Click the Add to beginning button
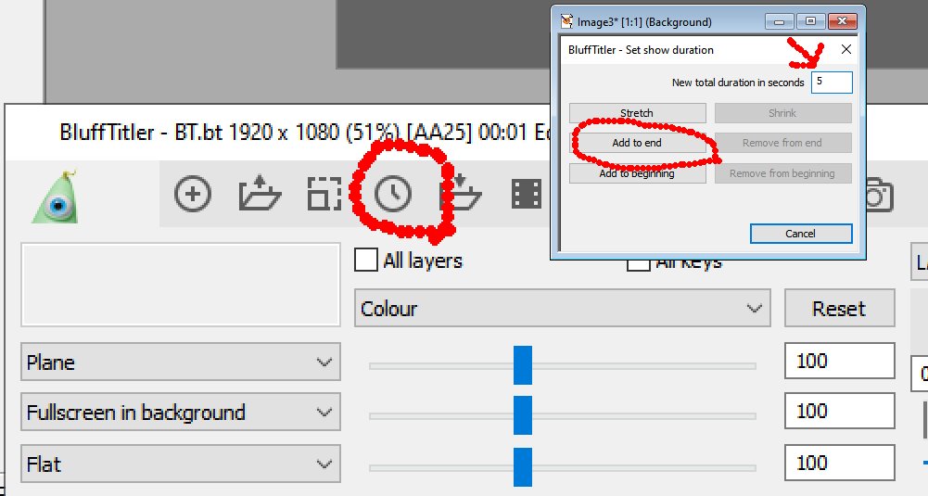 638,173
